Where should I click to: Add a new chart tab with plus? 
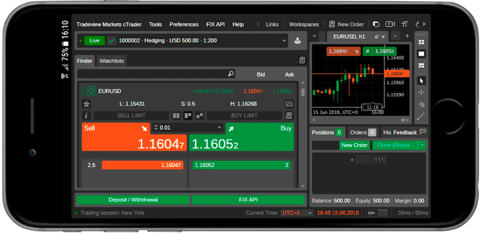point(407,36)
